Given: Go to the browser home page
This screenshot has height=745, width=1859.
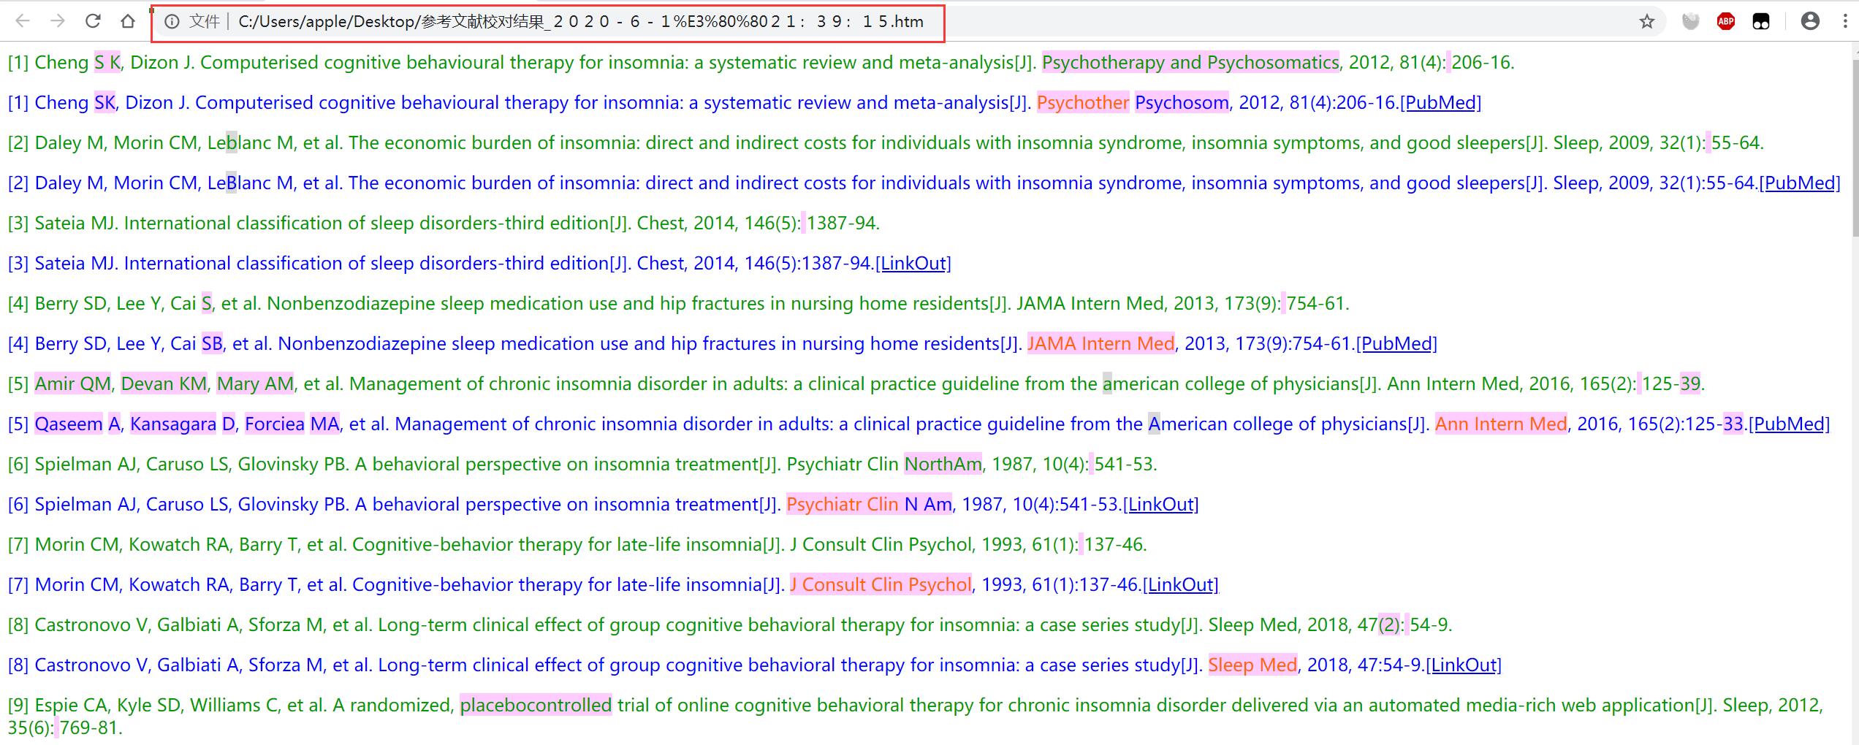Looking at the screenshot, I should 128,21.
